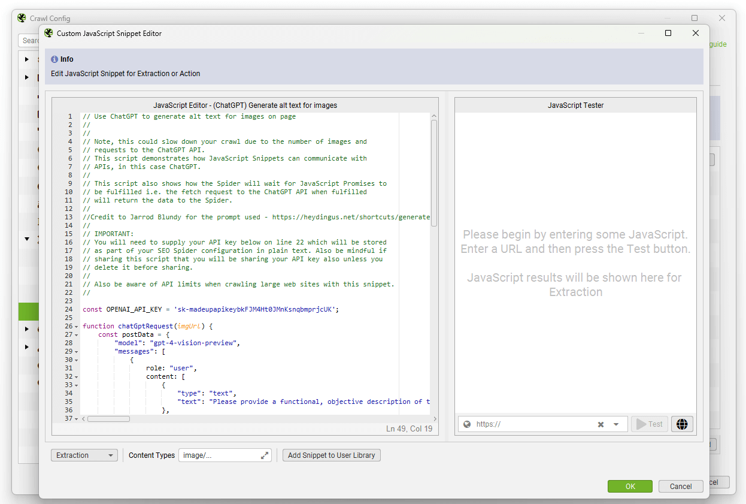The image size is (746, 504).
Task: Click the guide link in Crawl Config window
Action: click(x=718, y=44)
